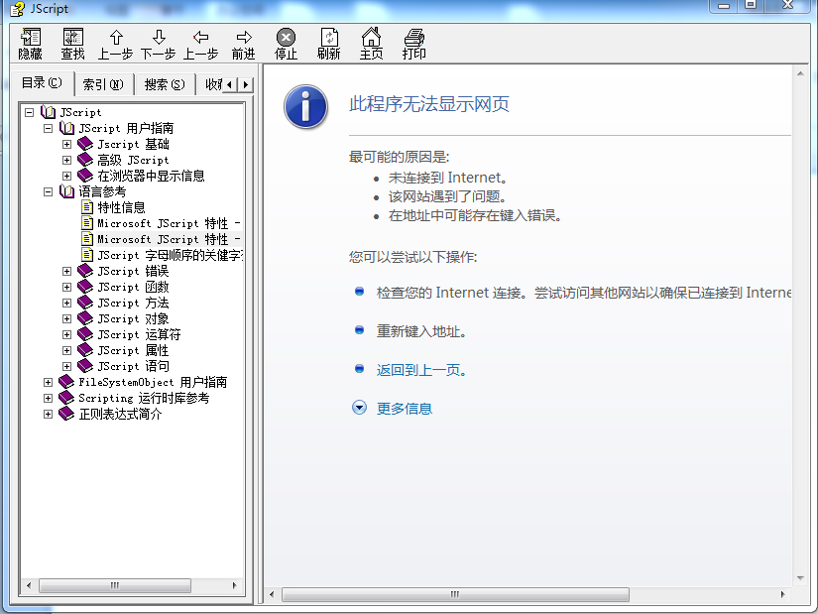Click the page icon beside 特性信息
The width and height of the screenshot is (818, 614).
point(87,207)
